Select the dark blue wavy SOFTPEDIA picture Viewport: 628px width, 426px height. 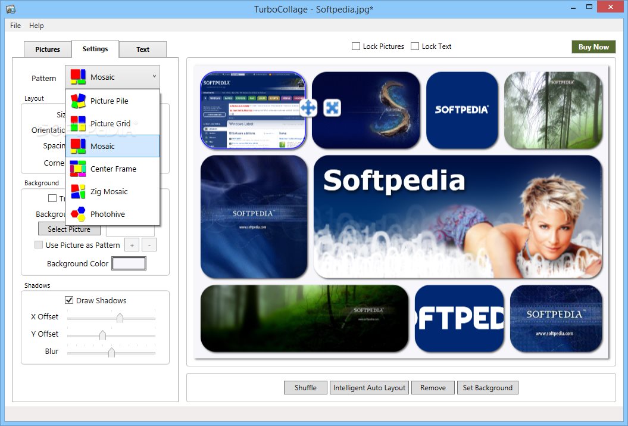point(254,217)
